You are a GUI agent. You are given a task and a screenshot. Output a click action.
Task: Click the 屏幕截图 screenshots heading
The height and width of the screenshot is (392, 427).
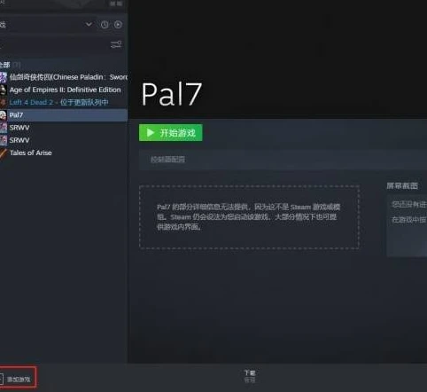[402, 185]
